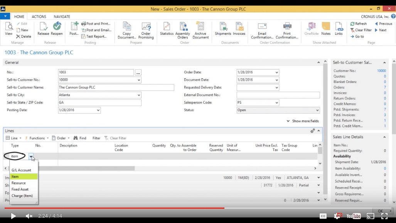Screen dimensions: 396x223
Task: Toggle fullscreen video mode
Action: [x=384, y=216]
